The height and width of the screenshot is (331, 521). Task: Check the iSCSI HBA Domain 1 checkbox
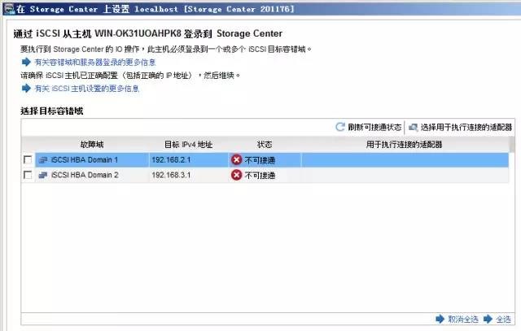coord(28,159)
